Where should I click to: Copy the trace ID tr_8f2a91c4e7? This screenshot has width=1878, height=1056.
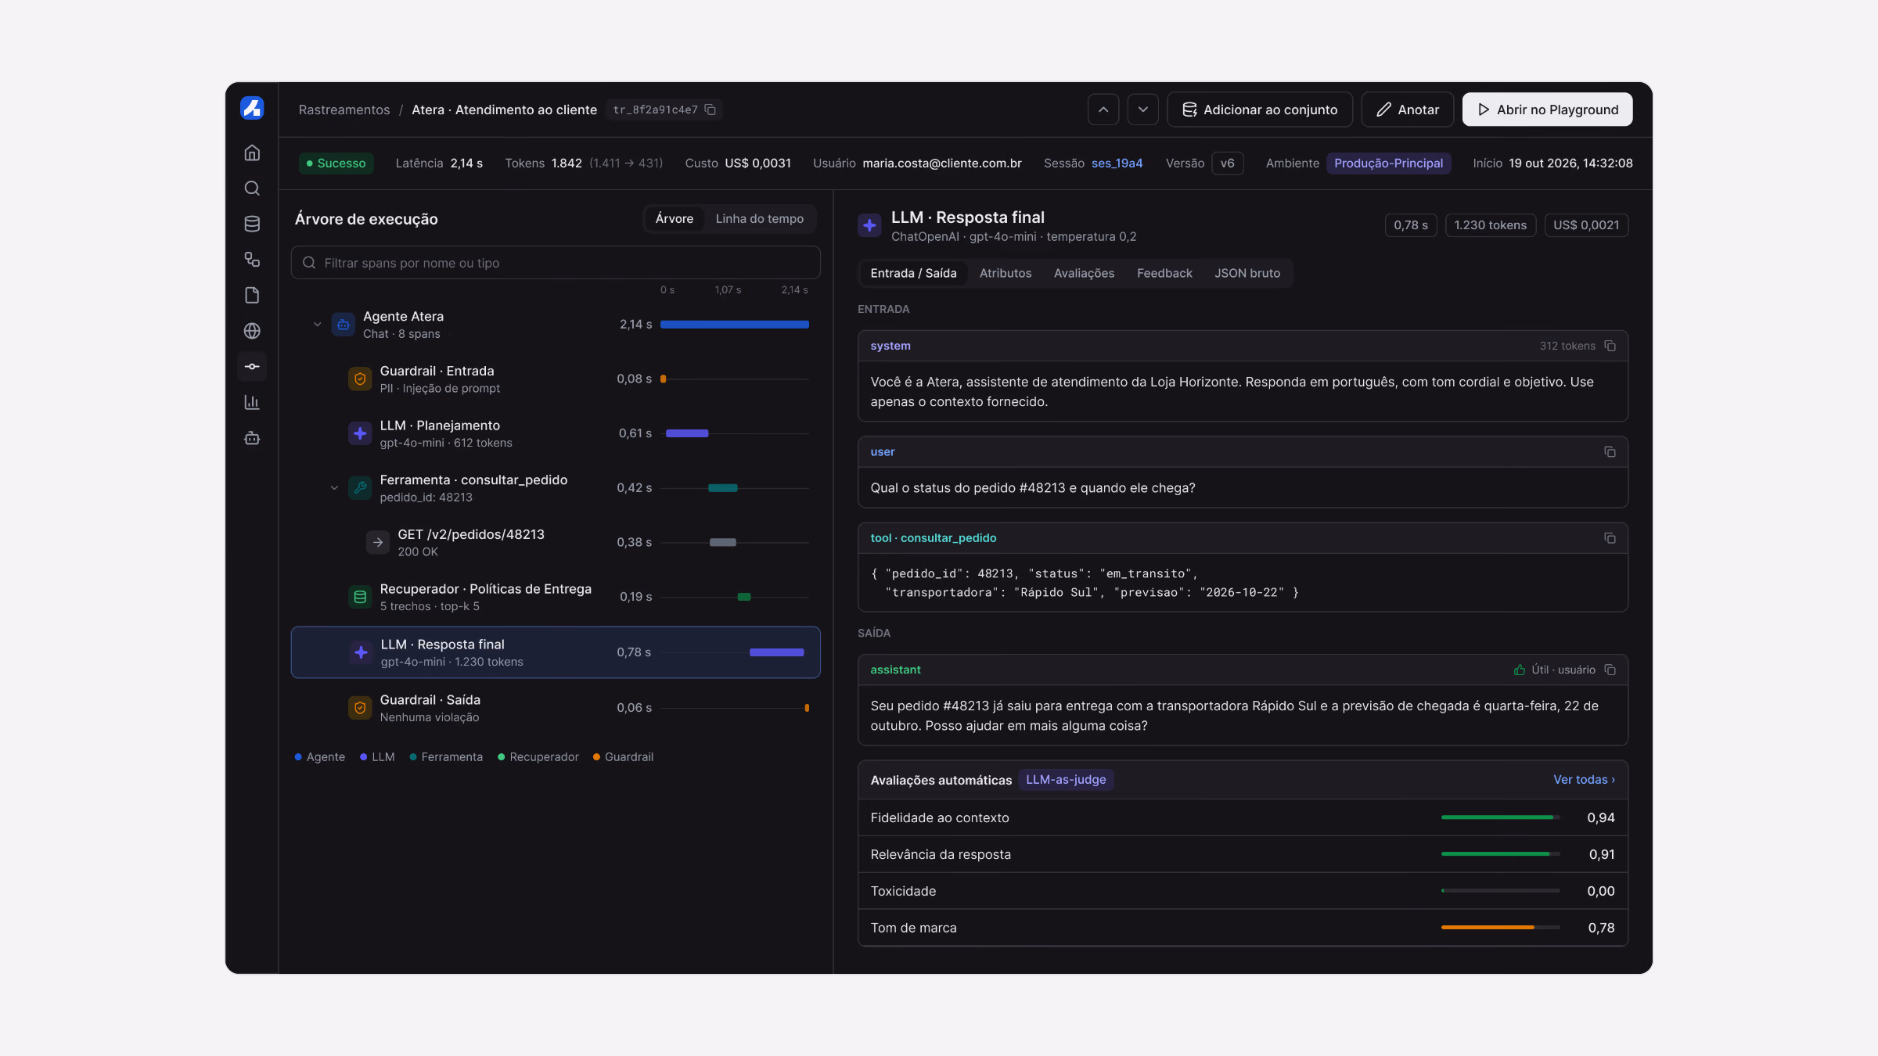(x=711, y=110)
